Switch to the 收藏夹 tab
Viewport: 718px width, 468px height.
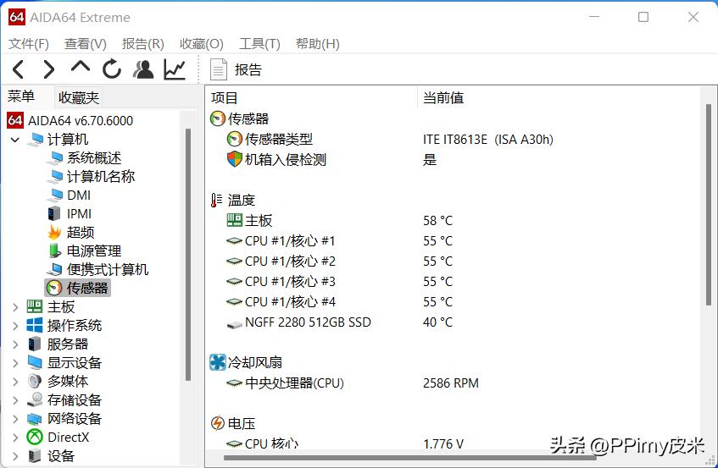coord(78,97)
